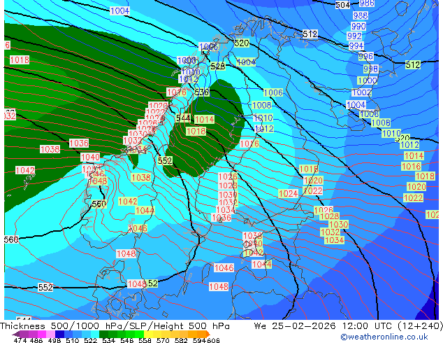Click the '1000' pressure label
The width and height of the screenshot is (443, 343).
(367, 80)
